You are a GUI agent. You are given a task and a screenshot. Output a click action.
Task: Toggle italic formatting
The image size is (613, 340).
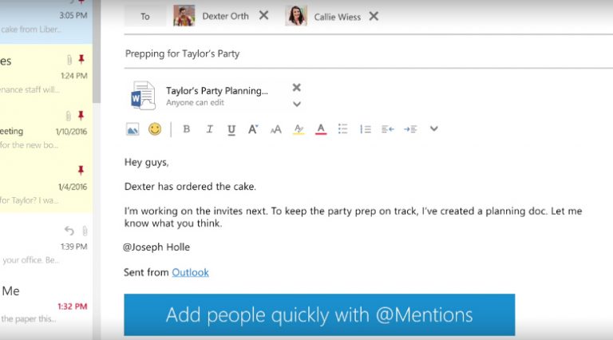(210, 129)
